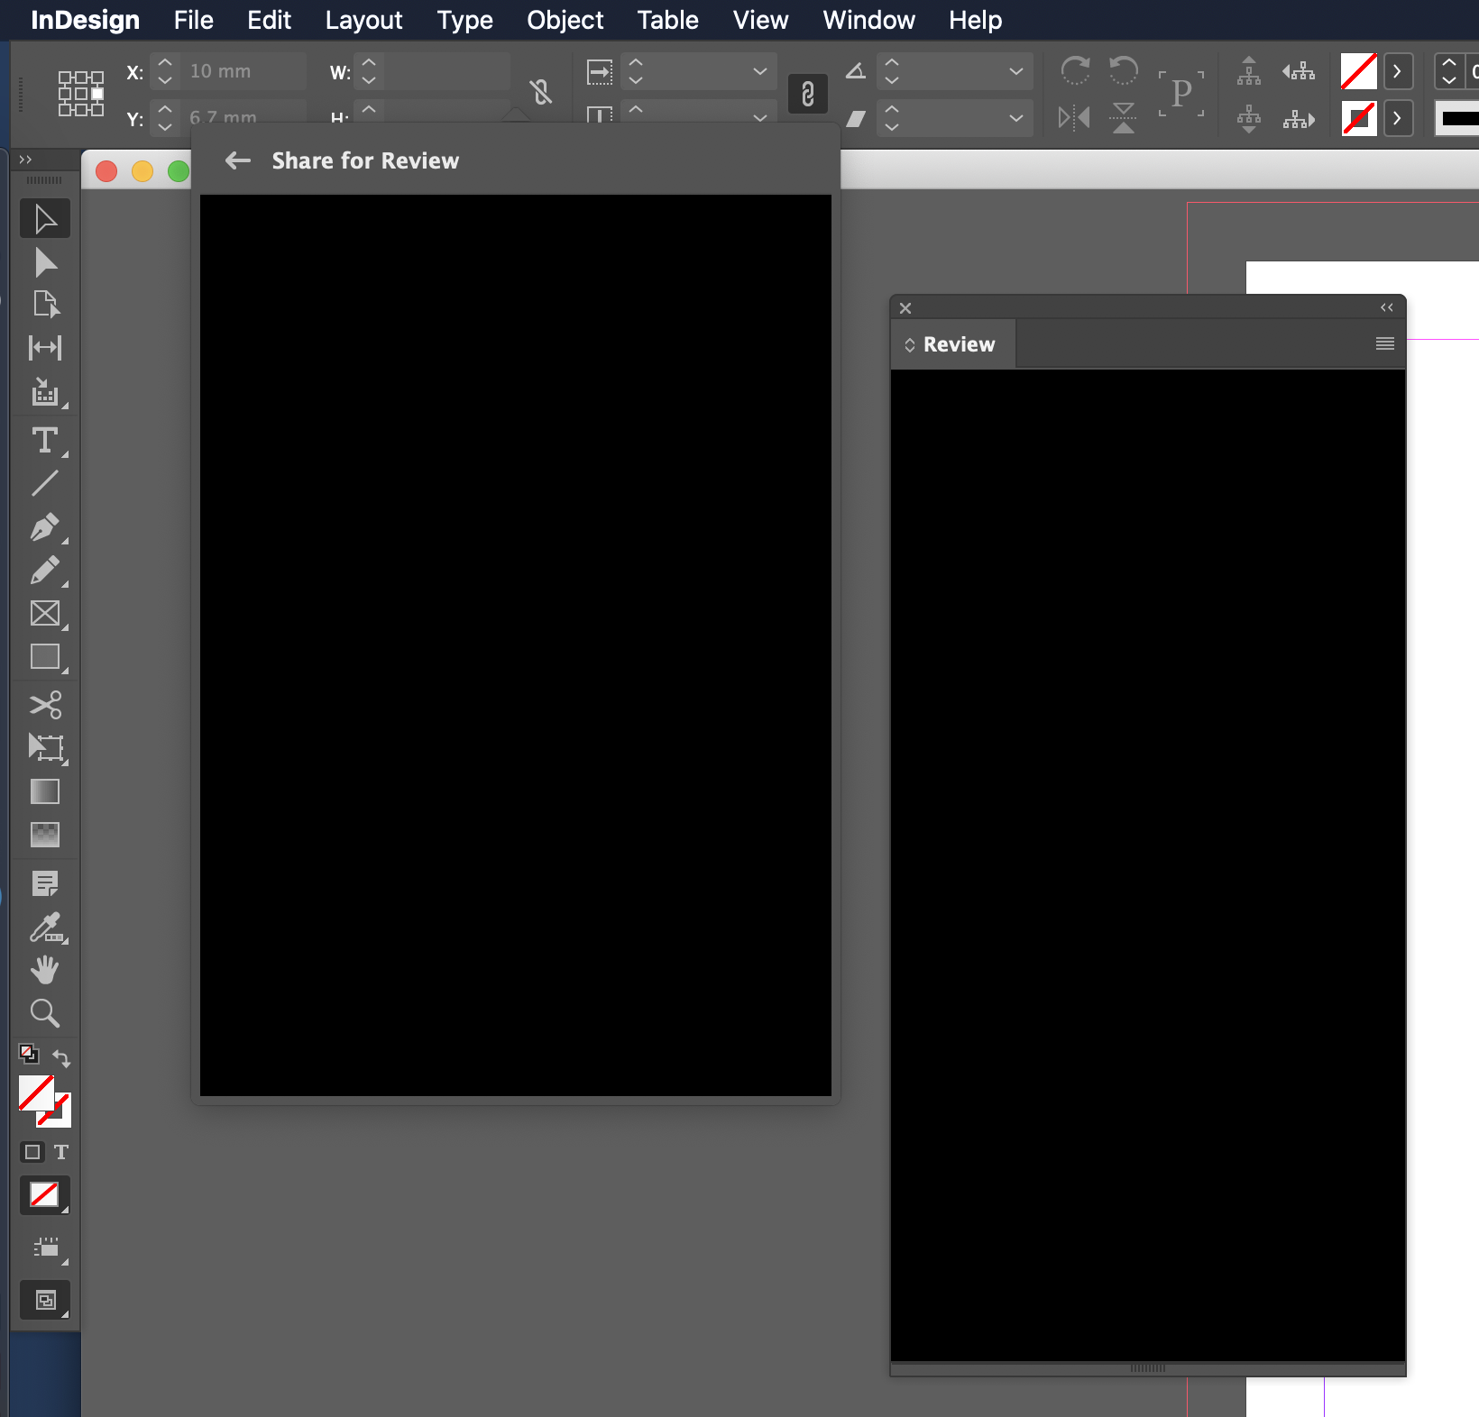Select the Type tool
Viewport: 1479px width, 1417px height.
(44, 441)
